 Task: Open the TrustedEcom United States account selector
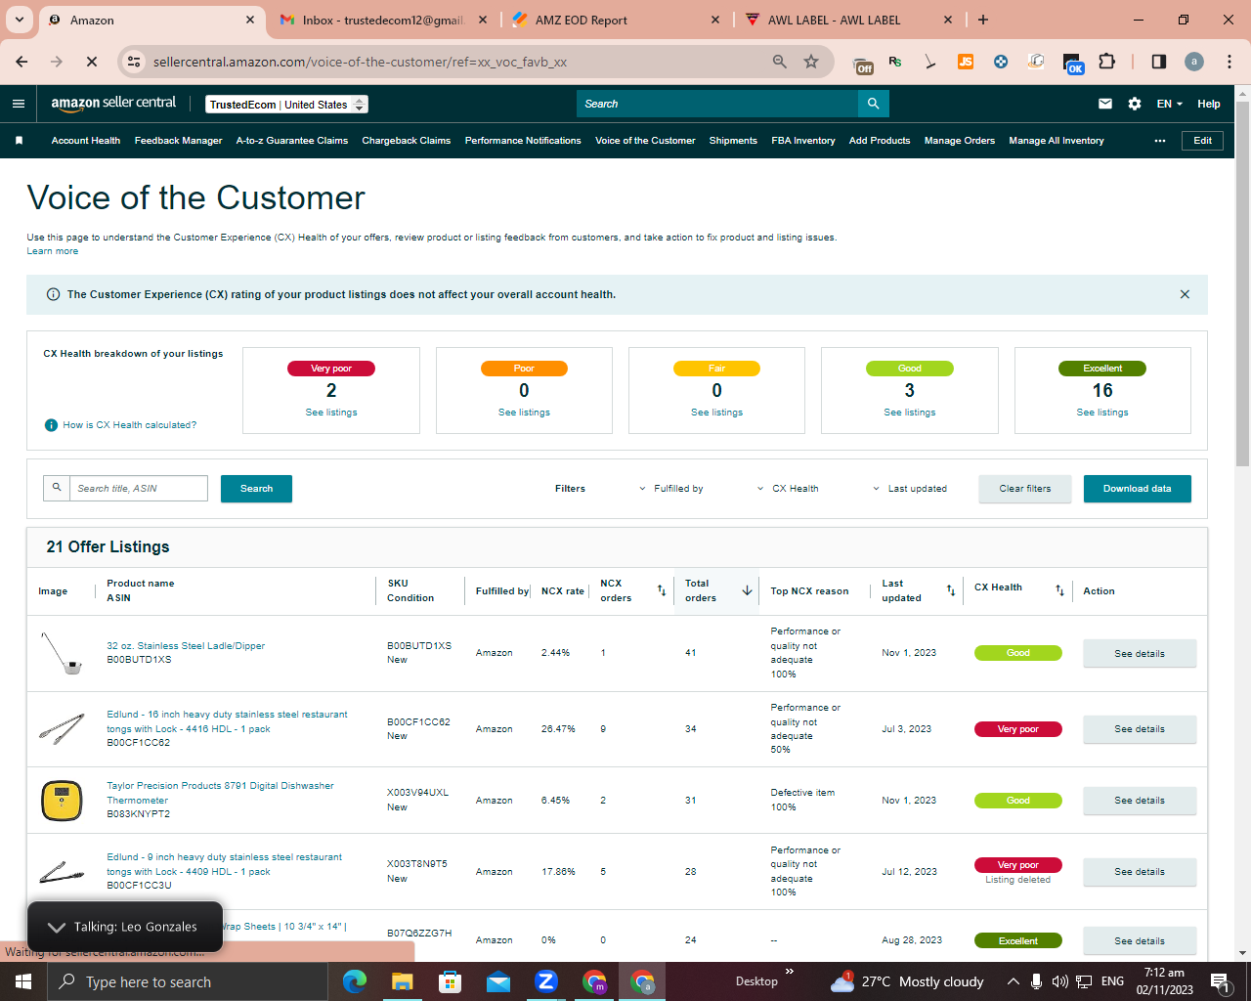pyautogui.click(x=287, y=105)
